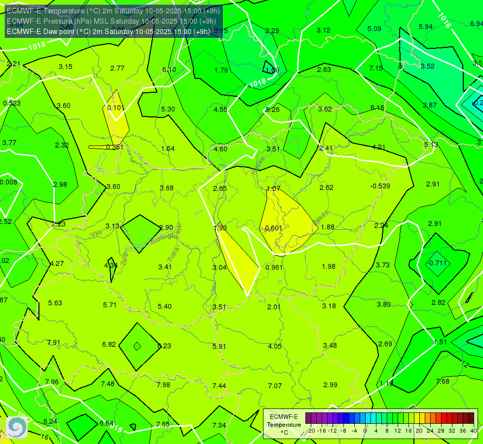The width and height of the screenshot is (483, 444).
Task: Click the dew point value '0.523'
Action: click(12, 103)
